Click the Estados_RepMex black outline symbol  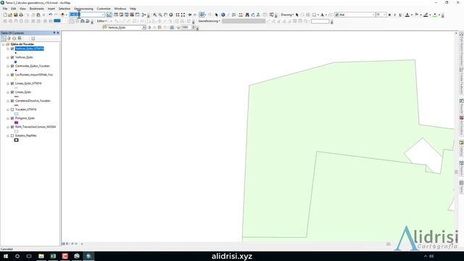[x=16, y=140]
